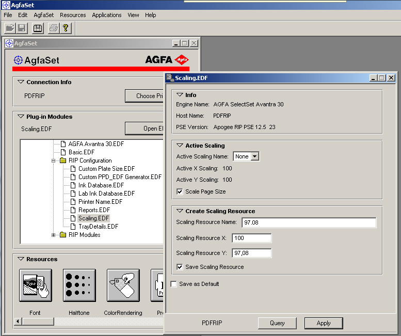This screenshot has width=401, height=336.
Task: Select Lab Ink Database.EDF in tree
Action: tap(106, 194)
